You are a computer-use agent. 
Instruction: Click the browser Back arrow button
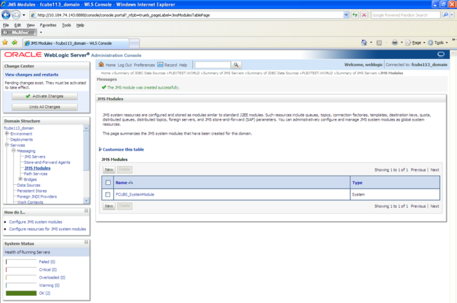(6, 15)
